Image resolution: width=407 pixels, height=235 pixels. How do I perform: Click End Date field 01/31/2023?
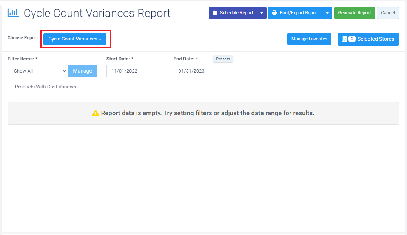203,71
